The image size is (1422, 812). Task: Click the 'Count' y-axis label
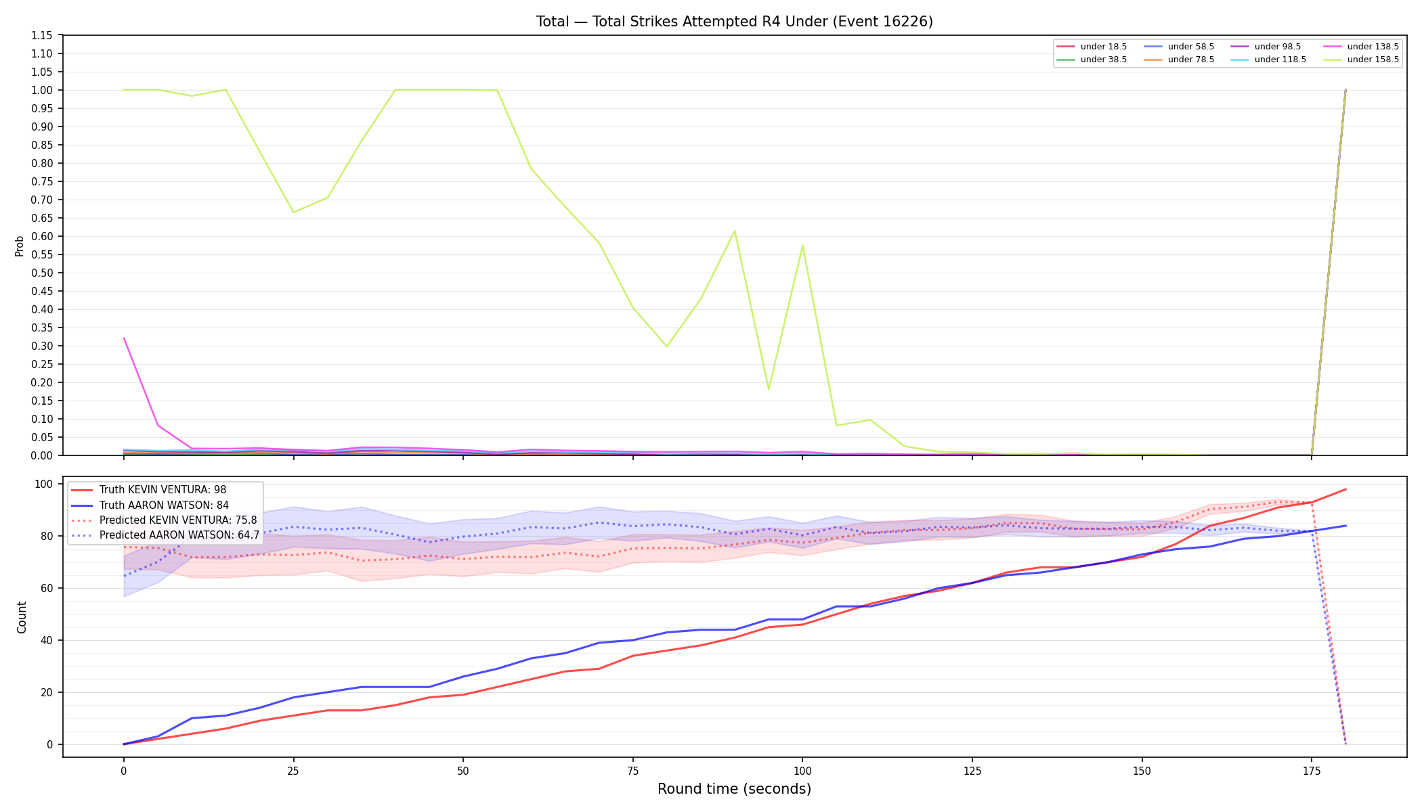pyautogui.click(x=22, y=617)
